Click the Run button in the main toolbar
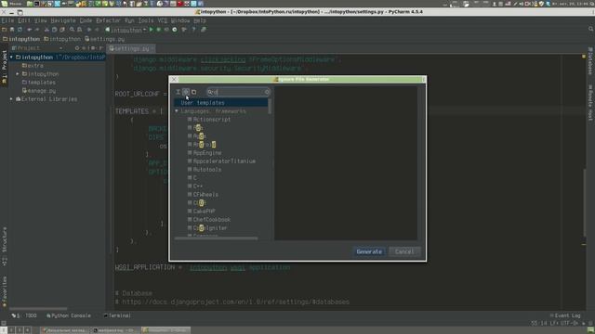The image size is (595, 334). (x=152, y=30)
